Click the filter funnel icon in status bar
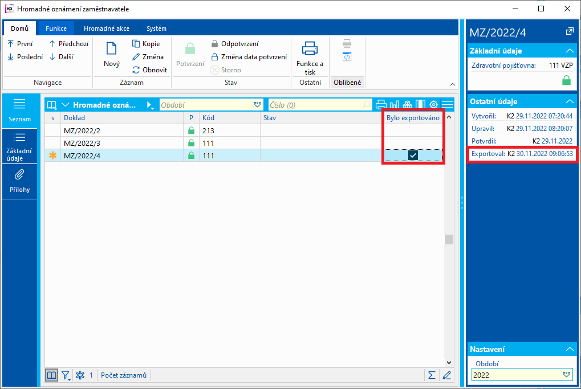The image size is (581, 389). (x=66, y=375)
